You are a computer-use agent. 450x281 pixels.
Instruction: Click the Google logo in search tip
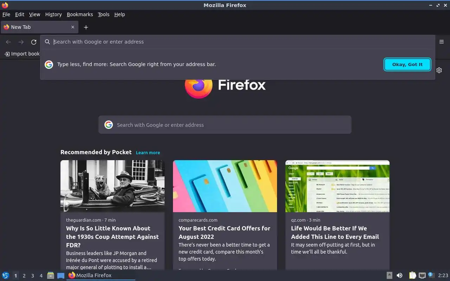coord(49,64)
